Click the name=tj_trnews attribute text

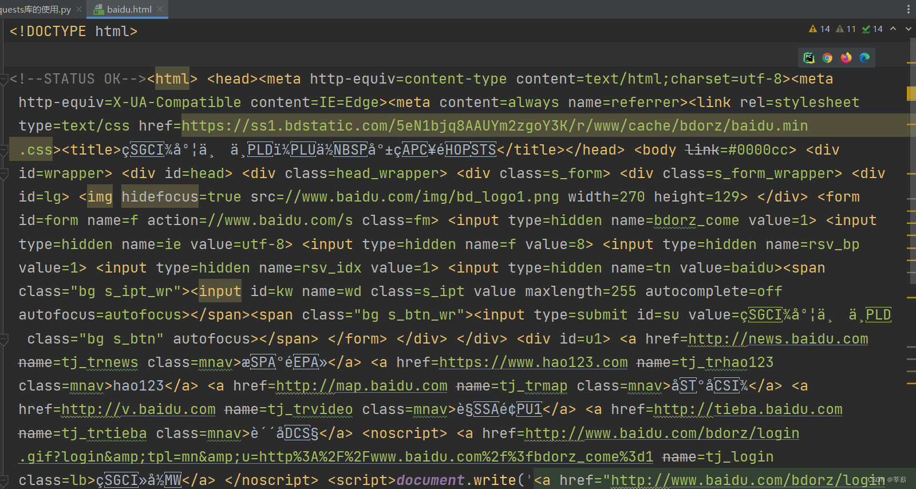[78, 362]
